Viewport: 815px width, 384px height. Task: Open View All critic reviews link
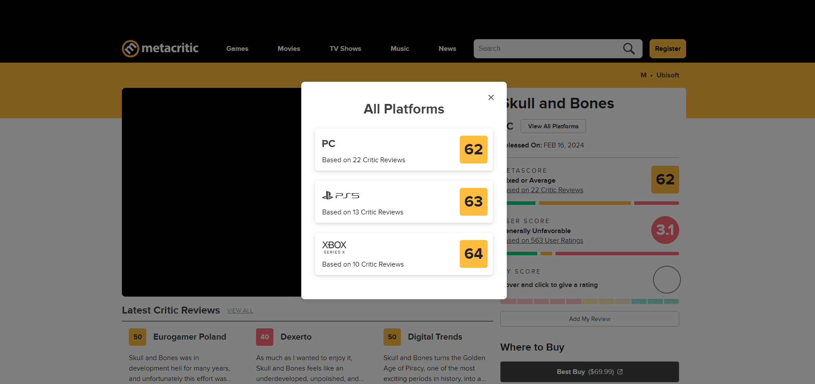coord(240,311)
